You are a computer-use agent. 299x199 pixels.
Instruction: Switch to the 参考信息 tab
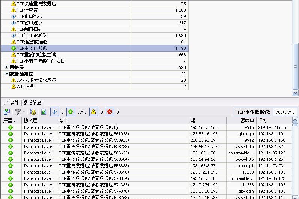pos(33,103)
